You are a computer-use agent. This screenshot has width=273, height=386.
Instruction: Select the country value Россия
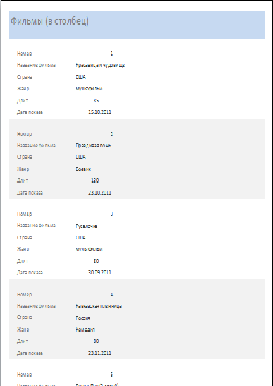pyautogui.click(x=83, y=318)
